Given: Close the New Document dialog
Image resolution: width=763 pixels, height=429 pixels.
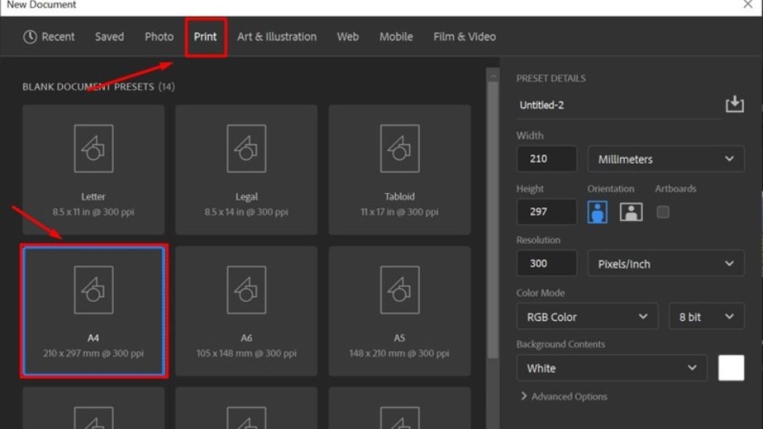Looking at the screenshot, I should 748,5.
